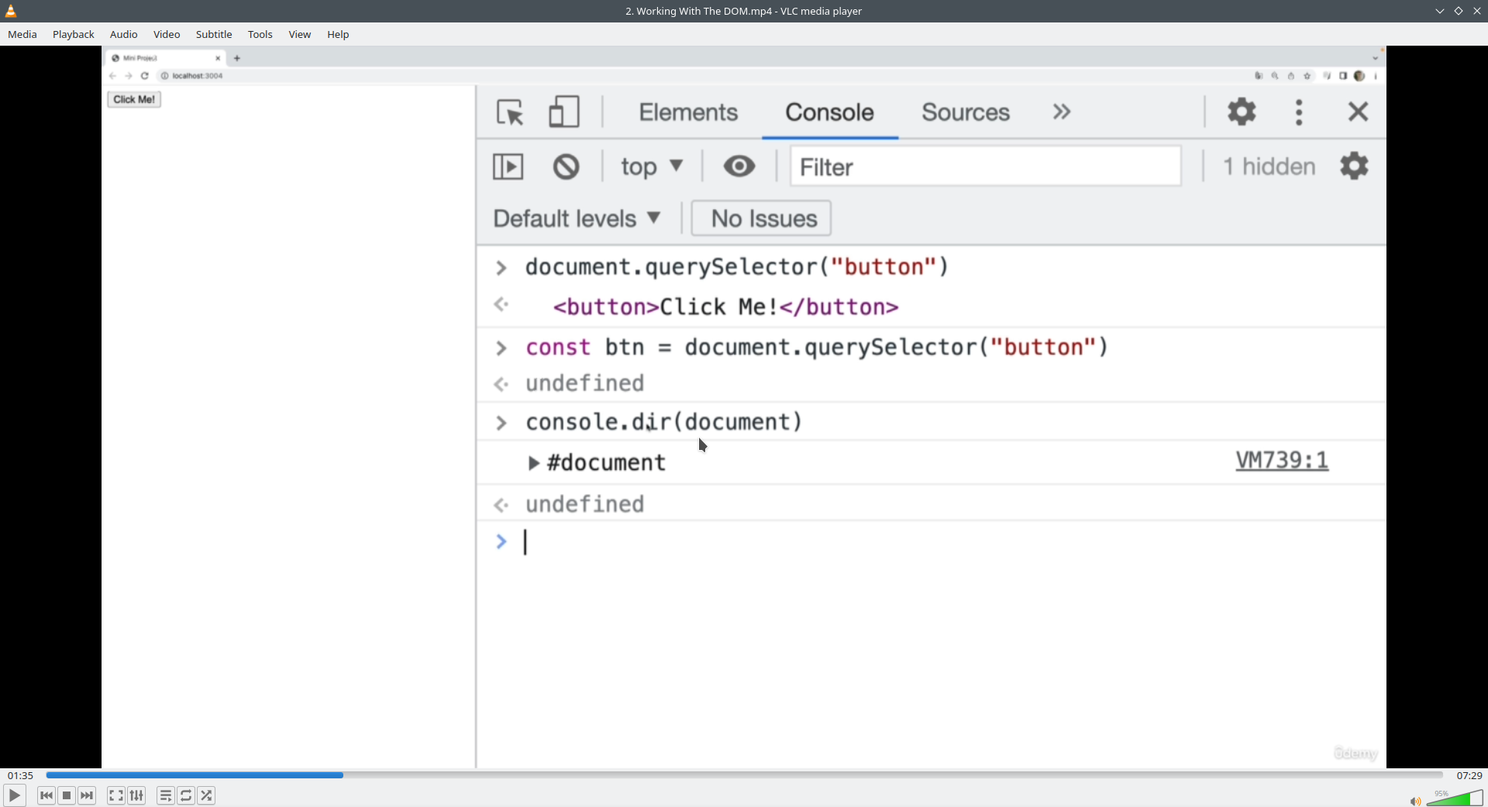Open the Media menu
The width and height of the screenshot is (1488, 807).
[22, 34]
